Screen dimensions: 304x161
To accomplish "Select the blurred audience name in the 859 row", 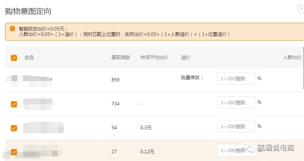I will (x=29, y=81).
